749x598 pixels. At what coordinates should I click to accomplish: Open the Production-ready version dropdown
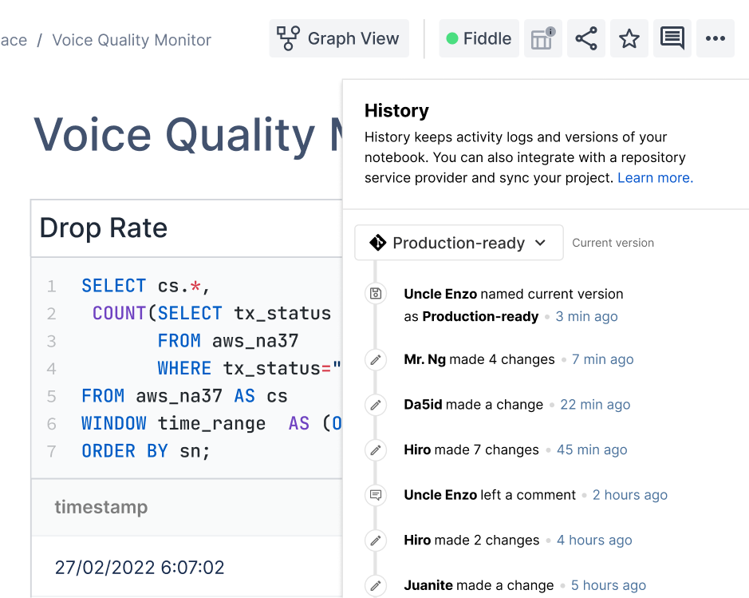pos(458,242)
